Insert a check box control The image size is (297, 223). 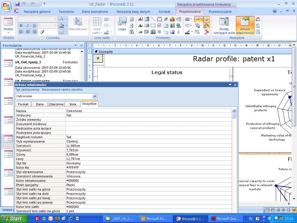click(160, 26)
